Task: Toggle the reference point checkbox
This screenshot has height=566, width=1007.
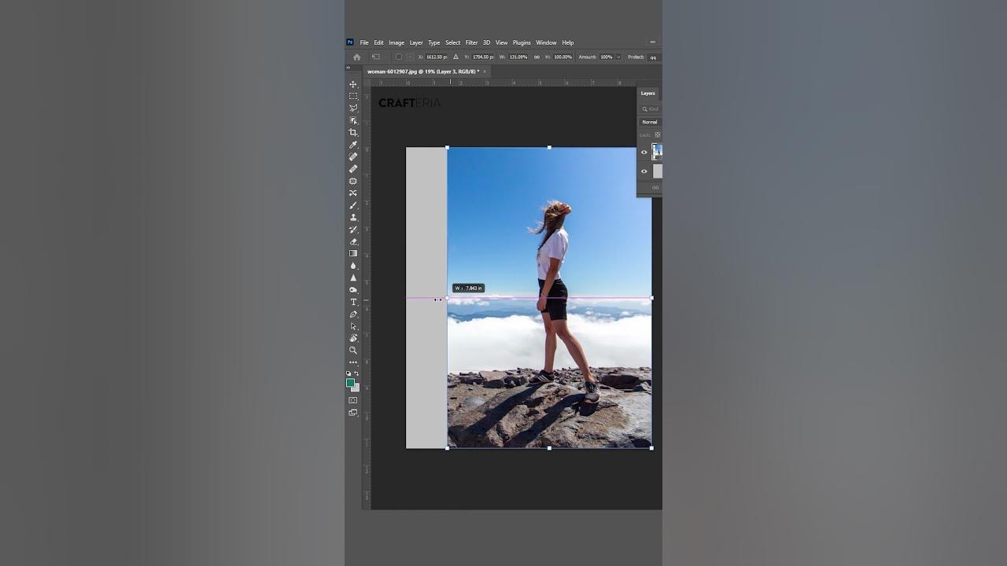Action: (x=399, y=57)
